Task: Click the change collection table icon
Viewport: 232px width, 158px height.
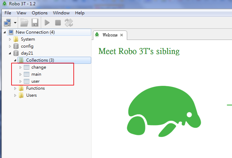Action: tap(27, 67)
